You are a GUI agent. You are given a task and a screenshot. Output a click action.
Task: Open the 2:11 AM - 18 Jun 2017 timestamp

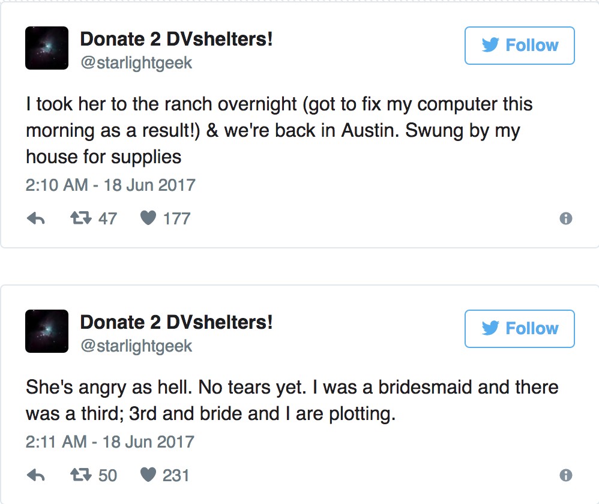(x=110, y=443)
